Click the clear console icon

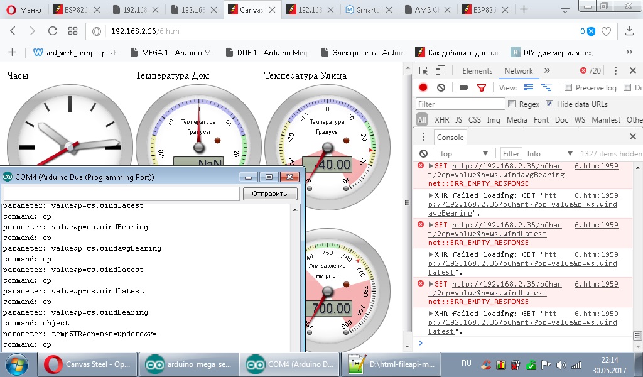(x=423, y=154)
